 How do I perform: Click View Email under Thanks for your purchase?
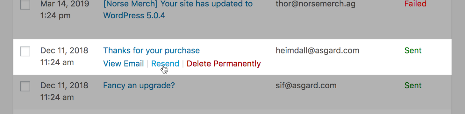124,64
